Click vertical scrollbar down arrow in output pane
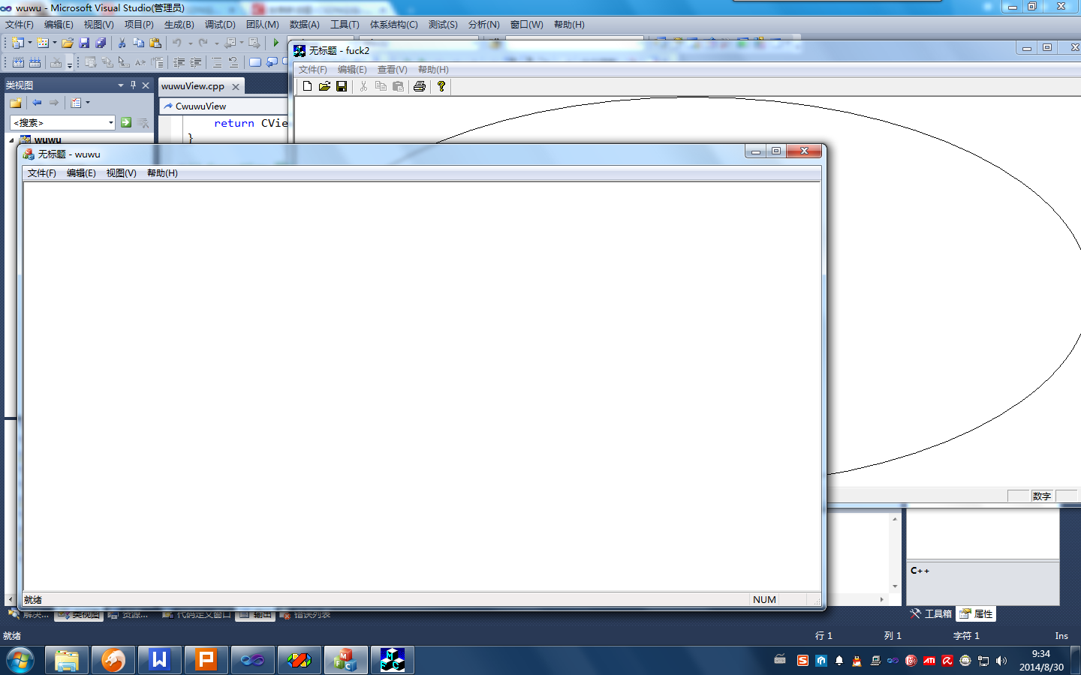1081x675 pixels. pos(895,586)
